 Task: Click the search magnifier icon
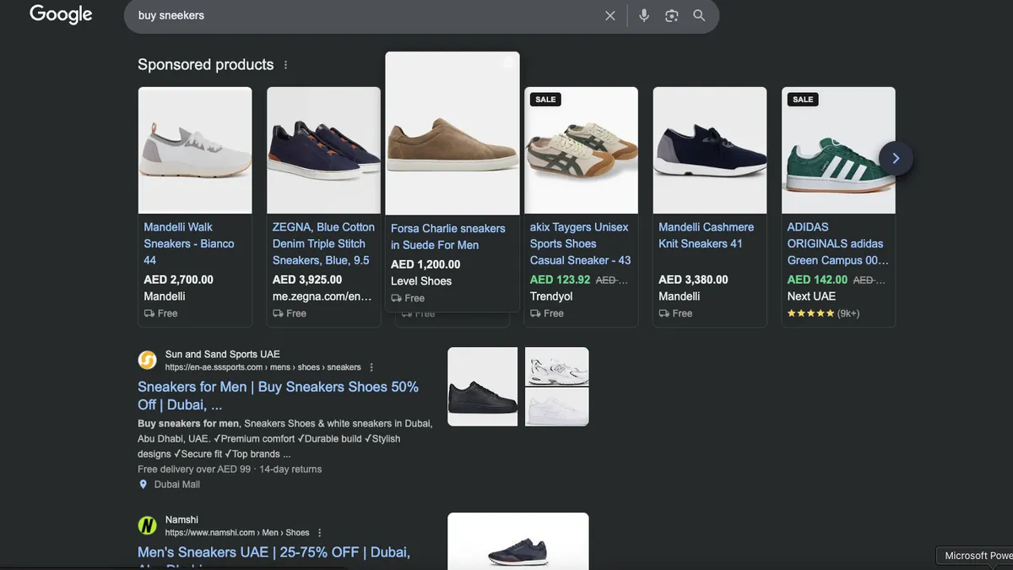pyautogui.click(x=698, y=15)
